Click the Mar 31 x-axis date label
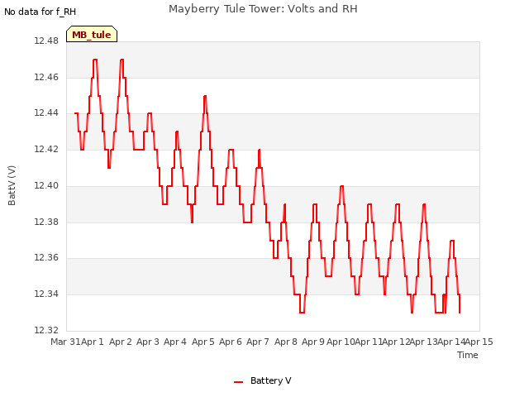This screenshot has height=397, width=529. click(x=65, y=342)
